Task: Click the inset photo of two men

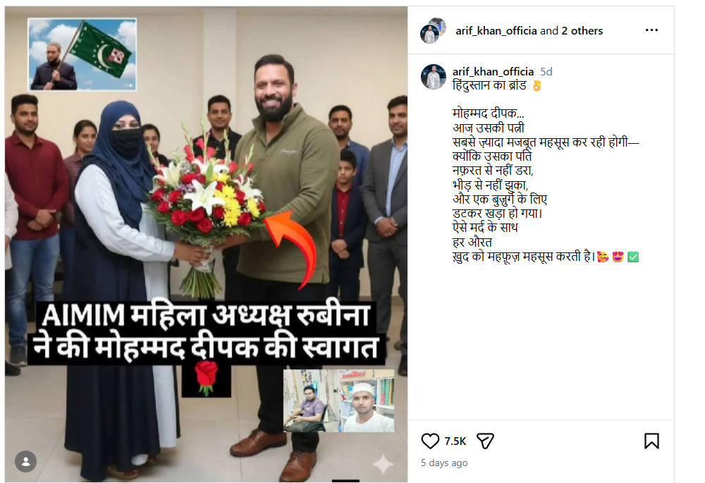Action: [x=338, y=401]
